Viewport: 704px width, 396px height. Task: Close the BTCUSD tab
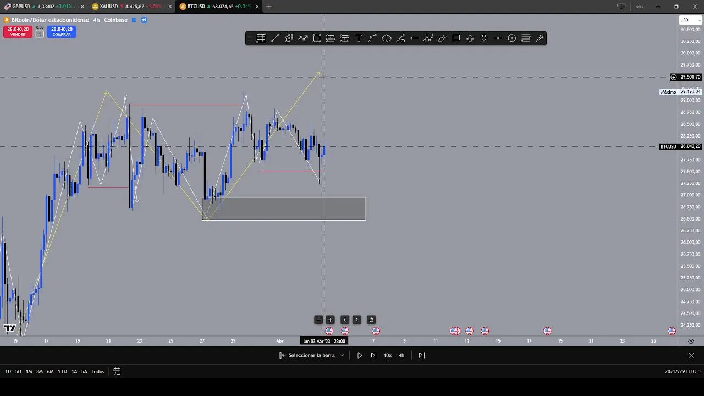(x=257, y=7)
